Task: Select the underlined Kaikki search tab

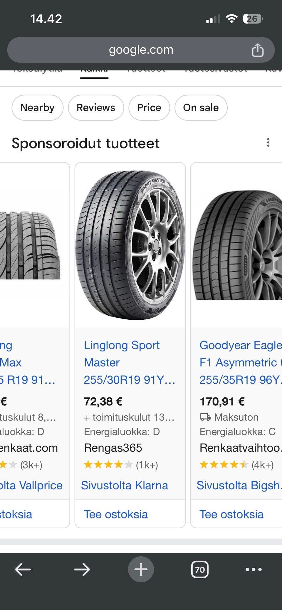Action: 94,72
